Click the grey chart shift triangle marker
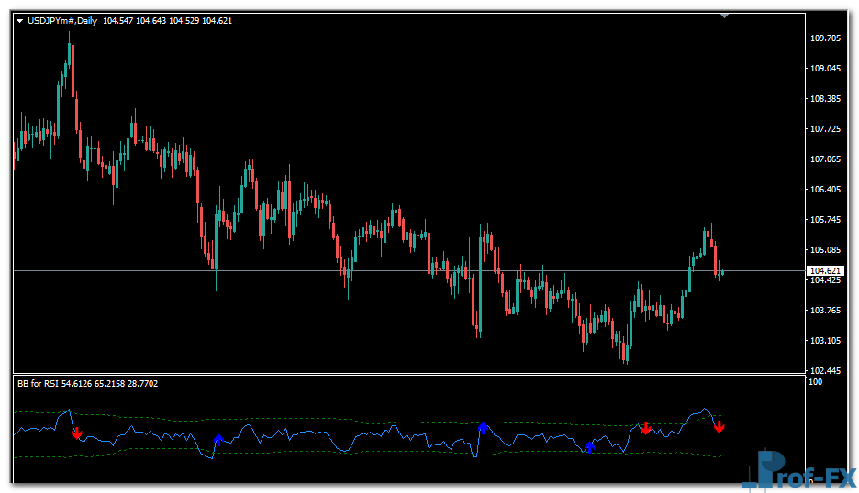Image resolution: width=859 pixels, height=493 pixels. point(725,16)
